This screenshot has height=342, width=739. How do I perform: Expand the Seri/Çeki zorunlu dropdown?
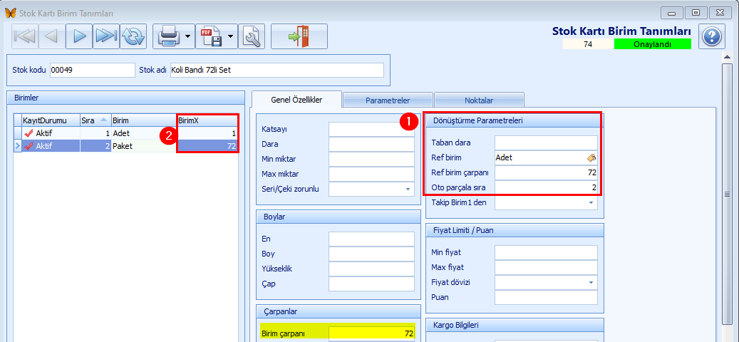click(407, 190)
